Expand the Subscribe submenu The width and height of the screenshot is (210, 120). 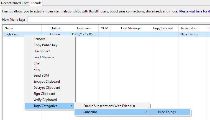pos(111,112)
